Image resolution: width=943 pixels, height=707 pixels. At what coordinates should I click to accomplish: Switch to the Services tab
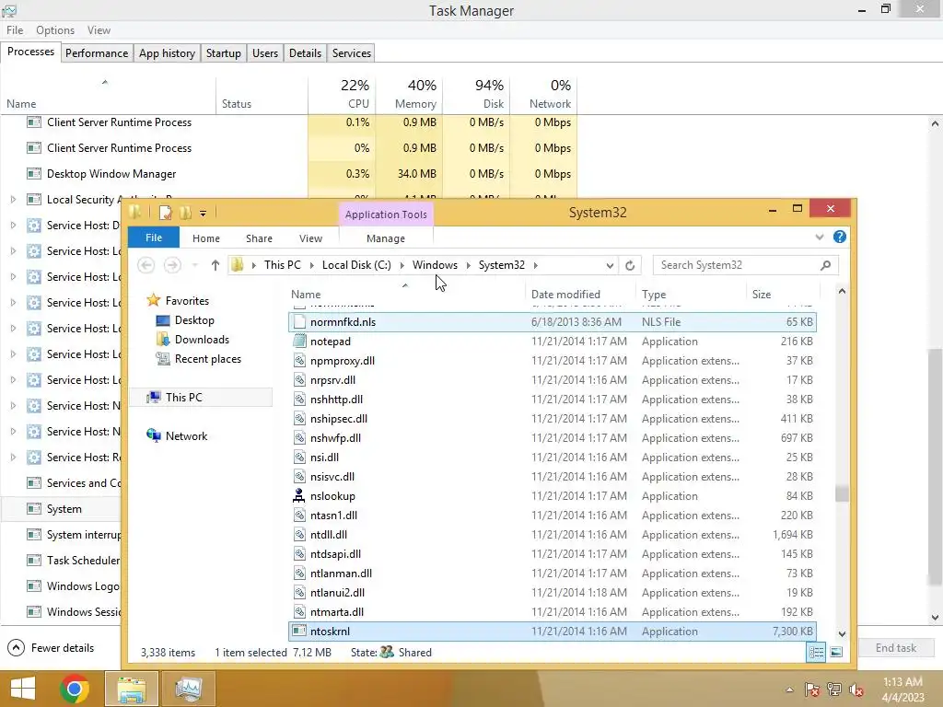tap(351, 52)
